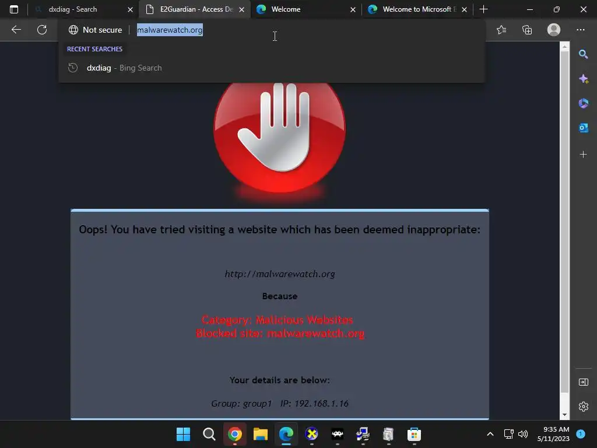Click the Category: Malicious Websites text
This screenshot has height=448, width=597.
(277, 320)
